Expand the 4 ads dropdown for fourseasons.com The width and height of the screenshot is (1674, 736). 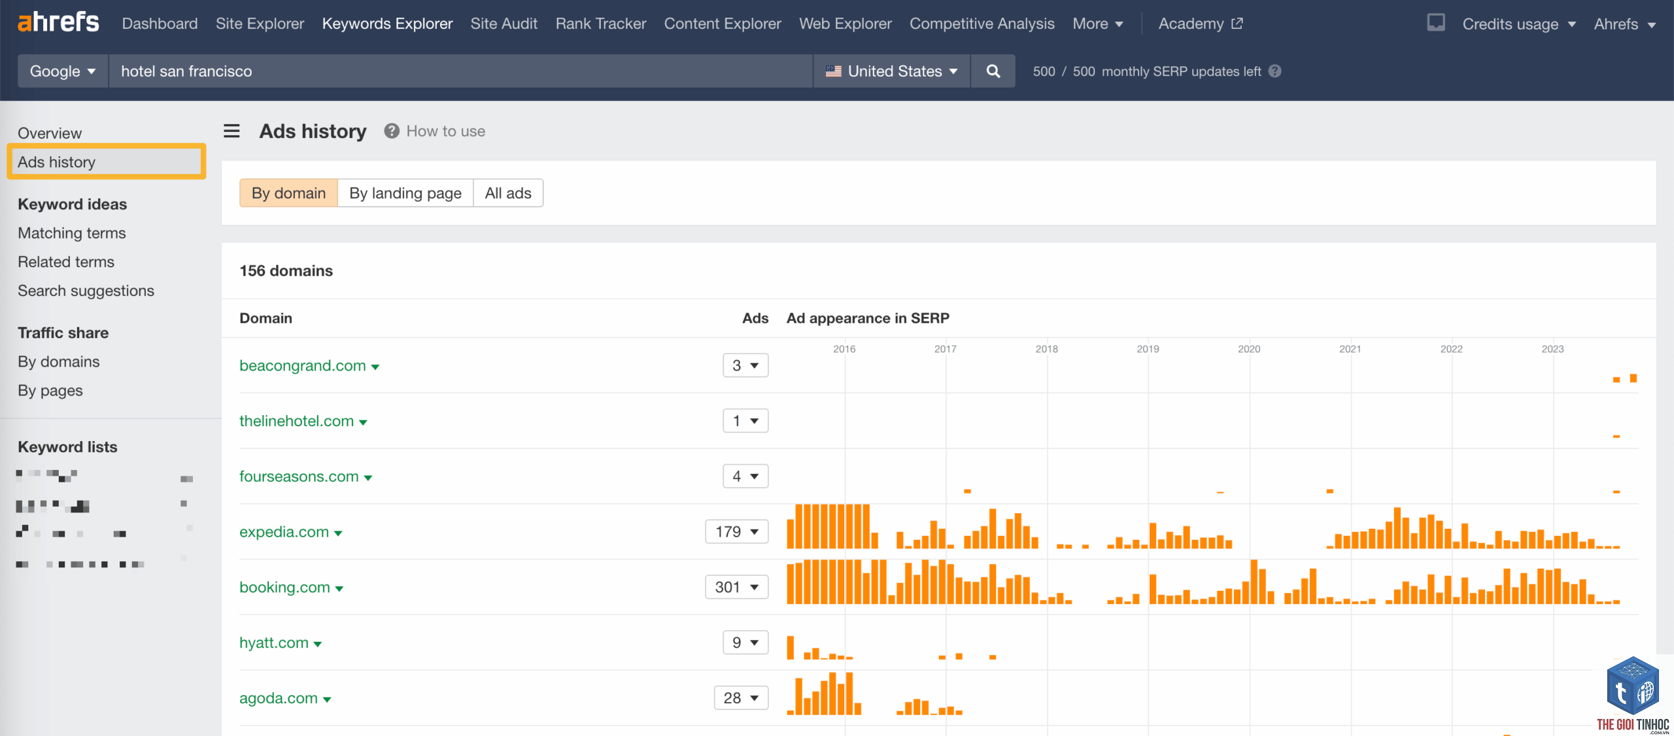coord(745,477)
